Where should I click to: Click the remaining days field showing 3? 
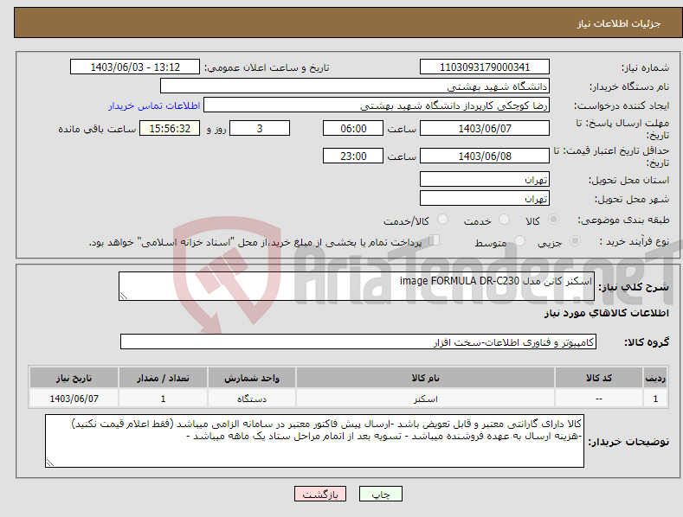click(x=260, y=128)
